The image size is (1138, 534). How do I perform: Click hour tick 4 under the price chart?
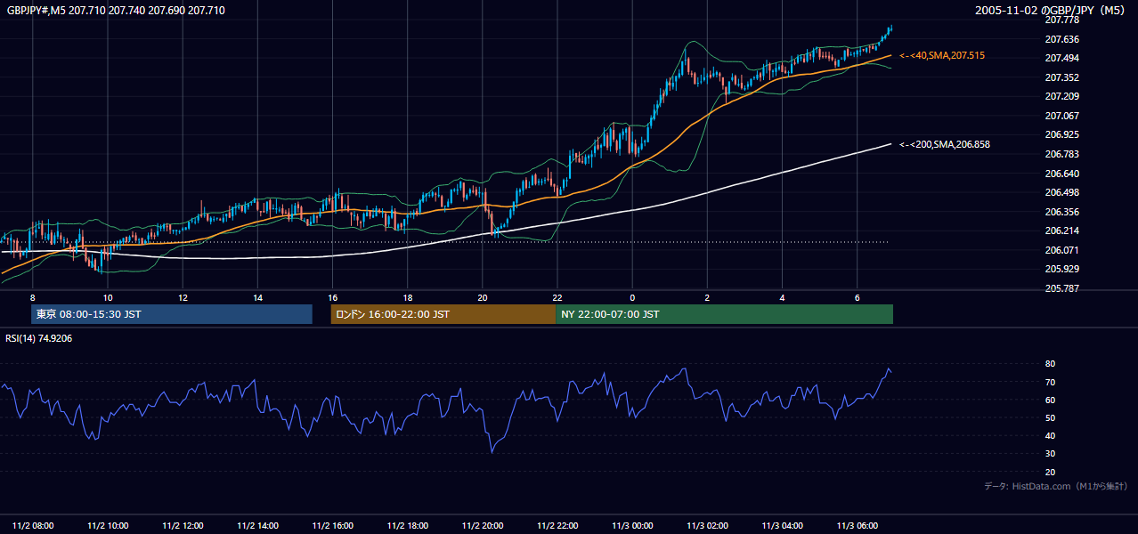782,297
